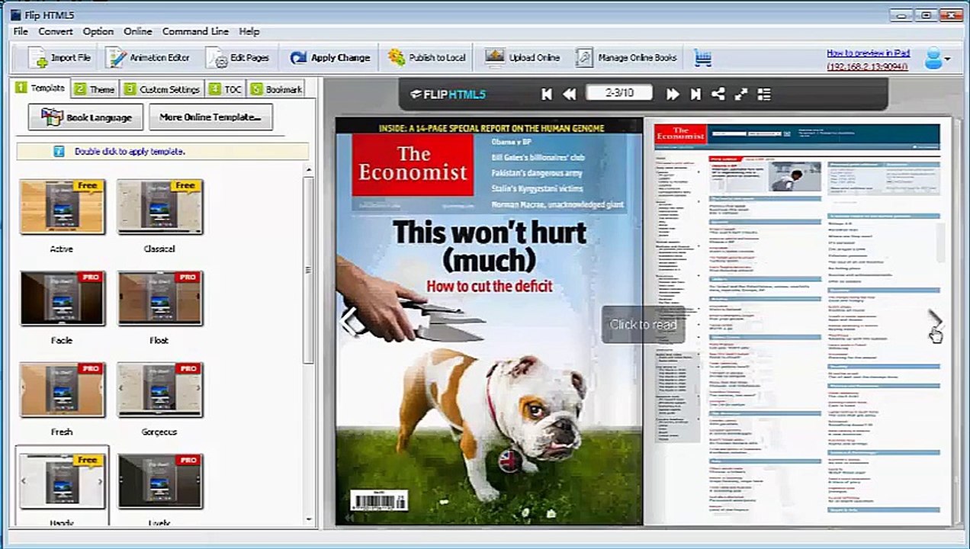Image resolution: width=970 pixels, height=549 pixels.
Task: Click the Book Language button
Action: coord(85,117)
